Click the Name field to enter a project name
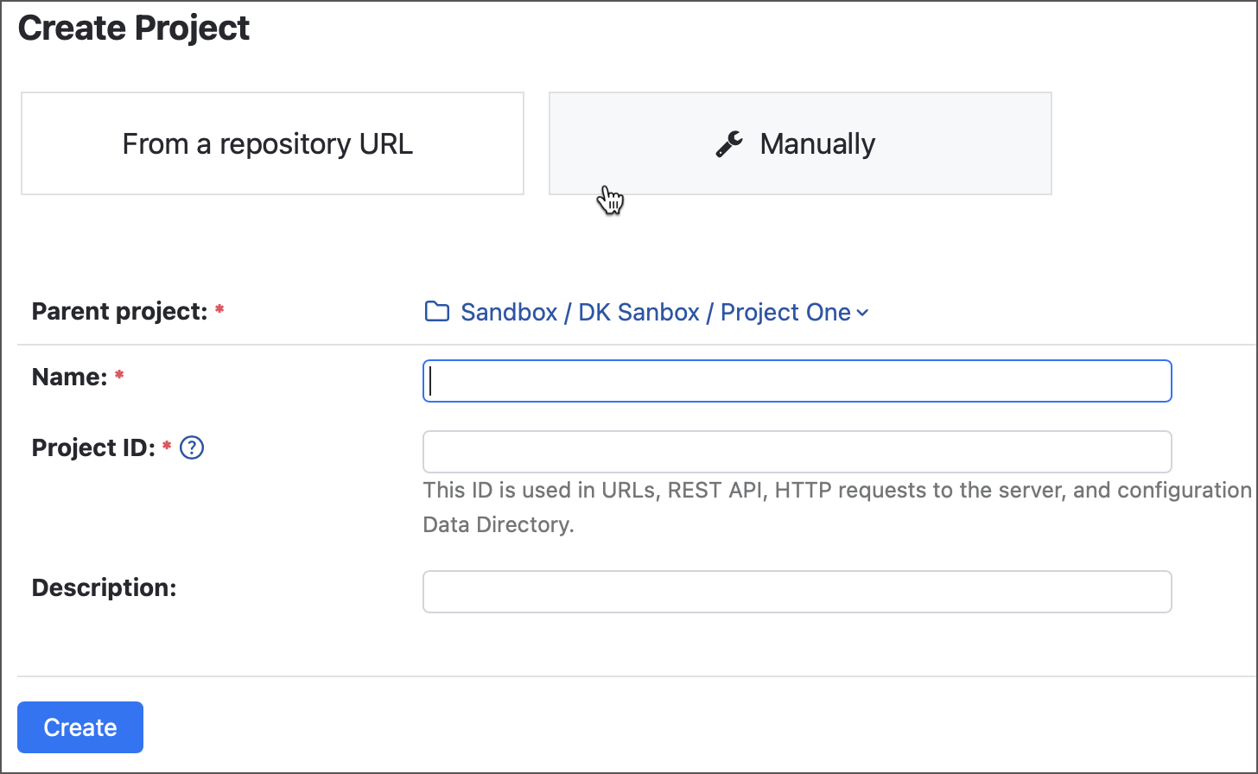 795,380
